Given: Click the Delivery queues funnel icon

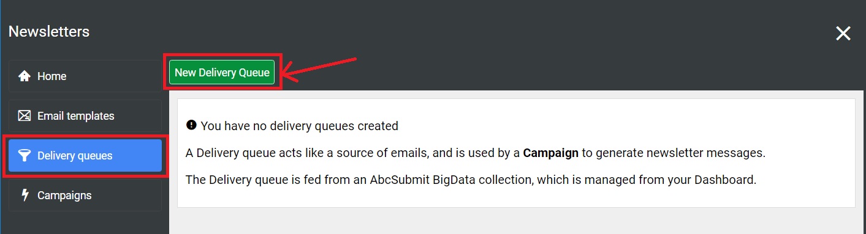Looking at the screenshot, I should click(25, 156).
